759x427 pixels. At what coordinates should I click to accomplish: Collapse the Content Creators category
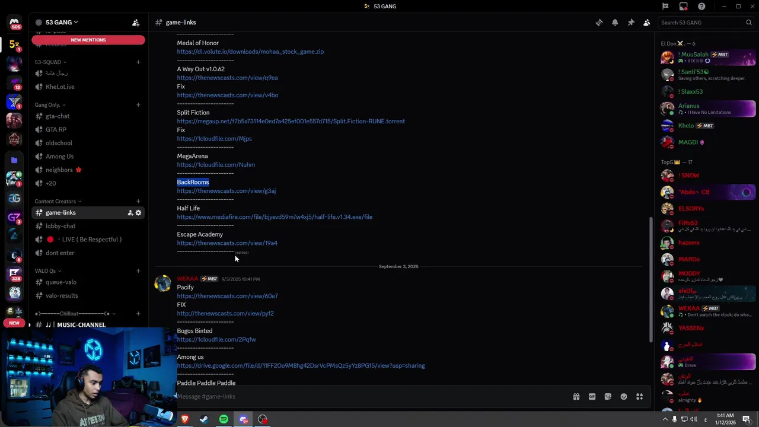click(x=58, y=202)
